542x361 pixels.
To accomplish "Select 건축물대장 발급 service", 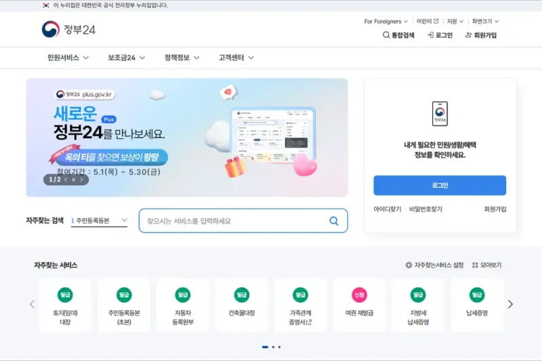I will tap(242, 305).
